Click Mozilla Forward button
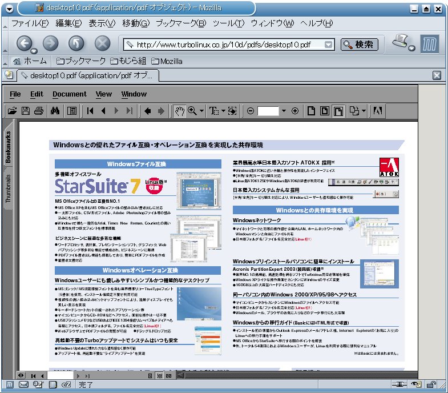 (51, 43)
